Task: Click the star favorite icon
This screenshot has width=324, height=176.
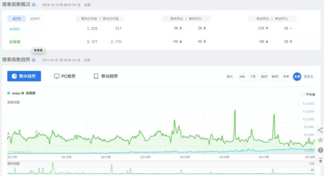Action: 320,140
